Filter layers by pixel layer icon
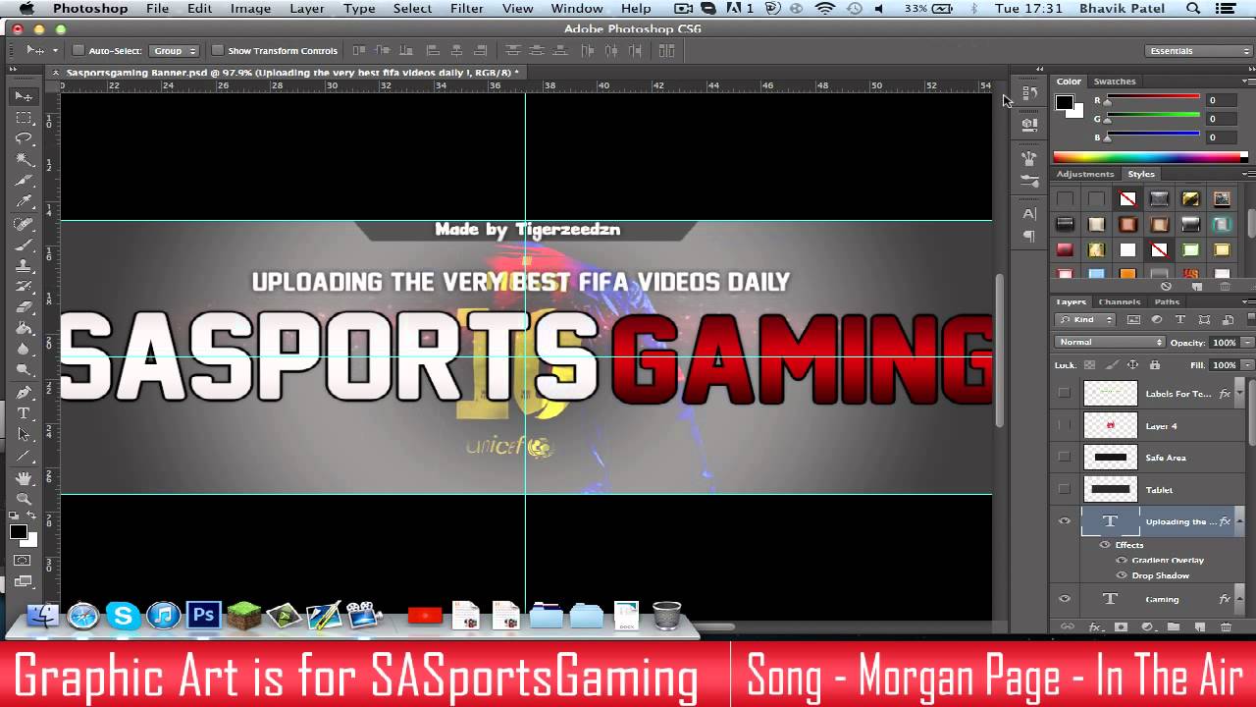 tap(1133, 320)
